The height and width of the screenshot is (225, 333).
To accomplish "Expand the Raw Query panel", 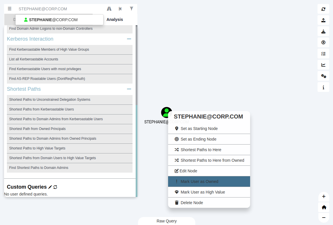I will pos(166,221).
